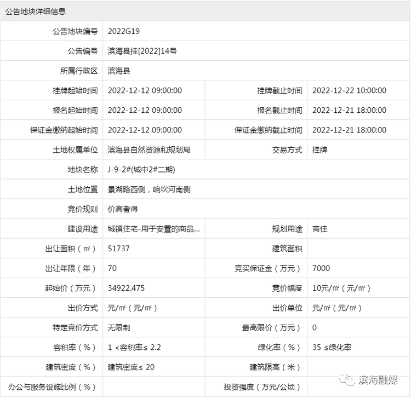Click the 绿化率（%） label
Image resolution: width=411 pixels, height=398 pixels.
(279, 348)
